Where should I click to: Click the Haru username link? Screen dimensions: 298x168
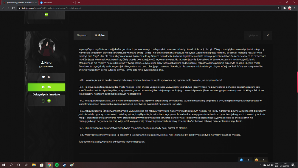coord(48,63)
